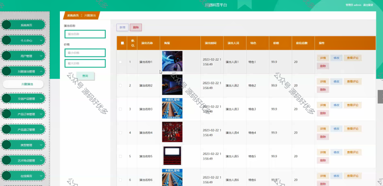Screen dimensions: 383x186
Task: Focus the 最小价格 input field
Action: pos(85,53)
